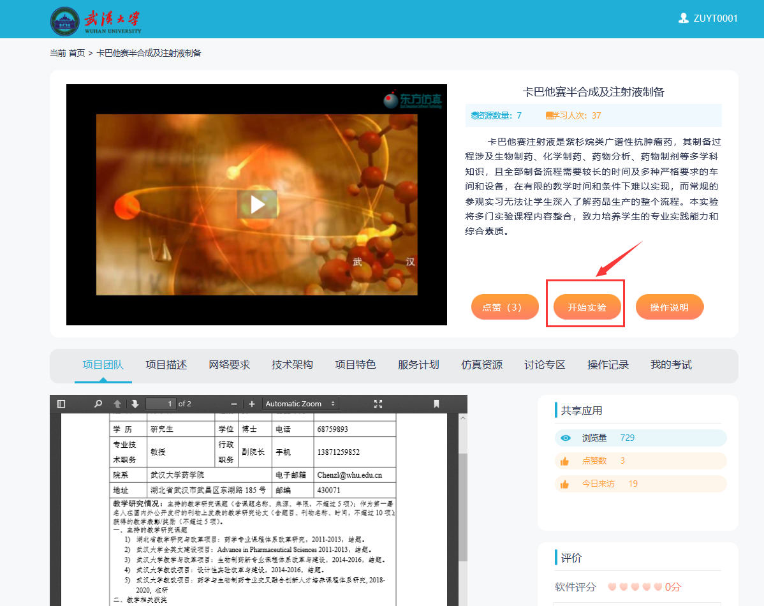Switch PDF to presentation fullscreen mode
The image size is (764, 606).
pyautogui.click(x=378, y=404)
